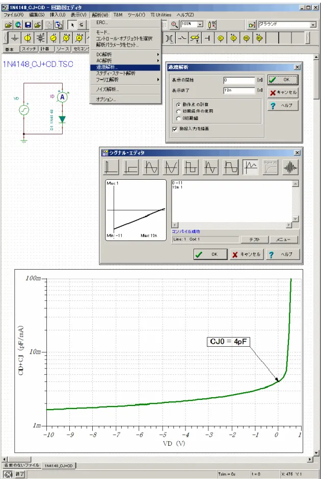Select 0初期値 radio option
This screenshot has height=479, width=321.
click(x=179, y=118)
